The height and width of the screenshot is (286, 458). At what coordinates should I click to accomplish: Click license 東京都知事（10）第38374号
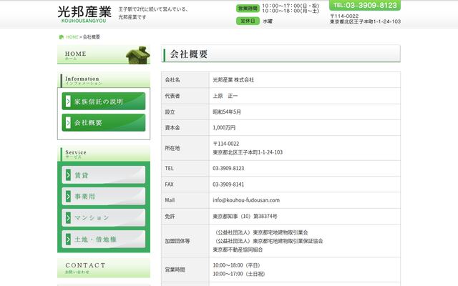[245, 216]
